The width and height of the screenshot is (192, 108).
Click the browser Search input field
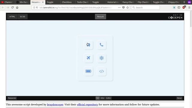pos(145,7)
